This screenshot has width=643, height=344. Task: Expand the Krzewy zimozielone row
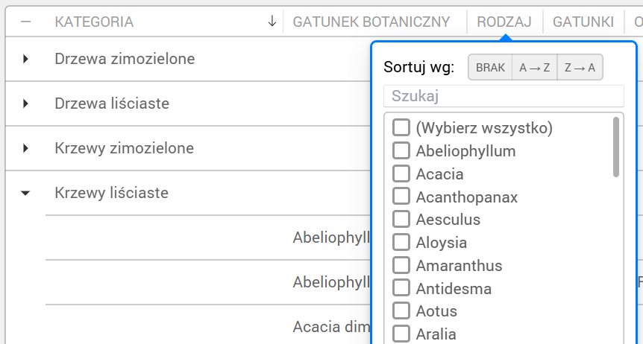tap(26, 148)
